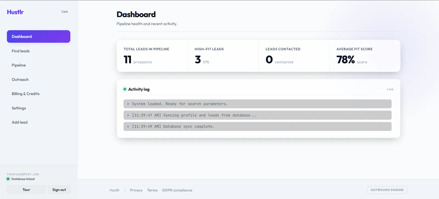
Task: Toggle the Dark theme switch
Action: click(x=64, y=12)
